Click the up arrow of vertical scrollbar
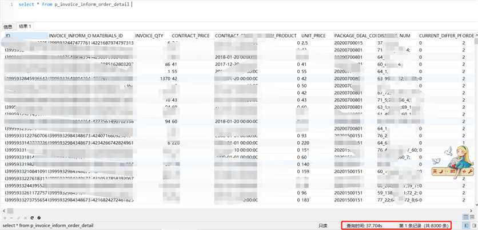The image size is (478, 230). pyautogui.click(x=476, y=36)
